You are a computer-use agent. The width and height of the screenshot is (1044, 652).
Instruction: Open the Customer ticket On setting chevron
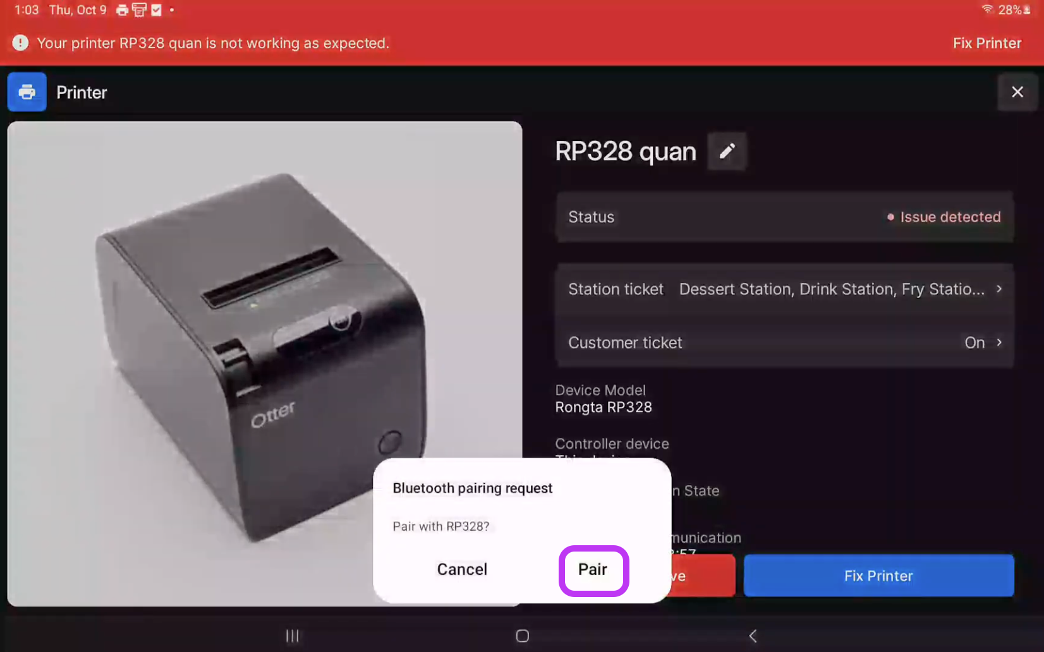click(x=999, y=342)
